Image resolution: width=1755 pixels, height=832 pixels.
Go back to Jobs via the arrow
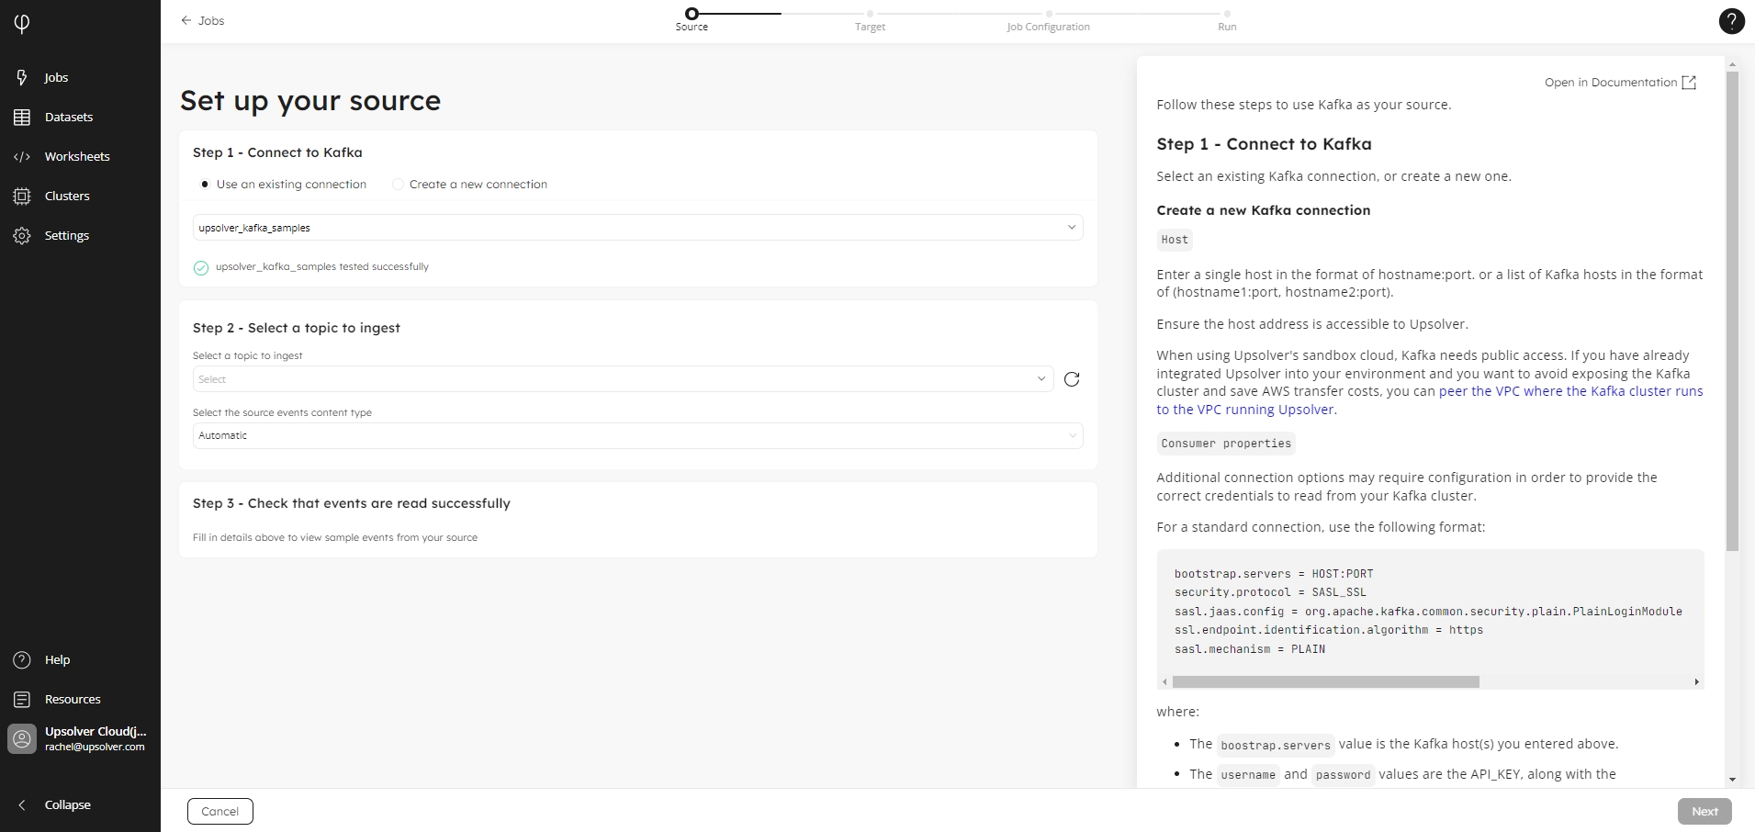coord(186,20)
